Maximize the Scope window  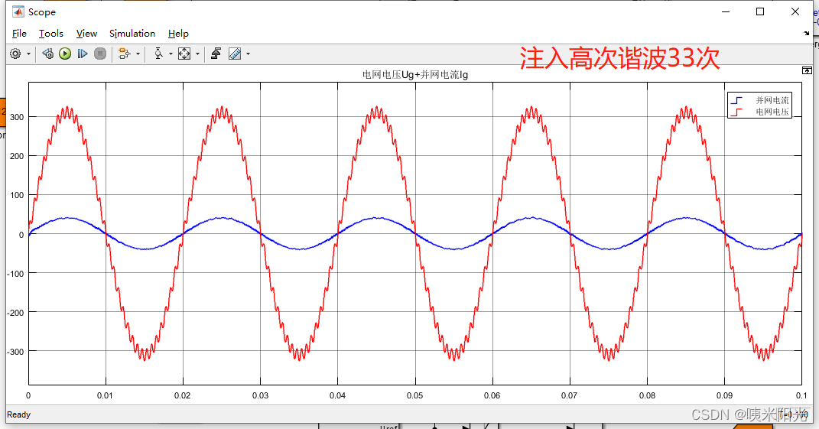click(x=760, y=11)
